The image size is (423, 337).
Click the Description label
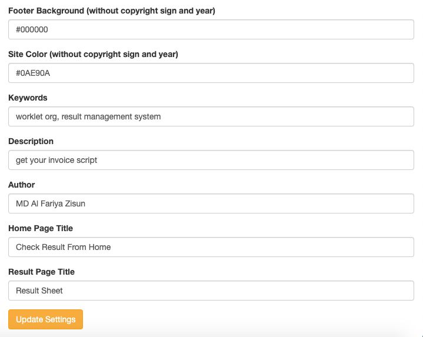tap(31, 141)
